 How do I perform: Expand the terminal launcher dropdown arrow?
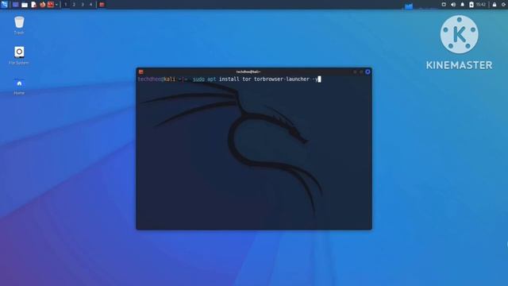(56, 5)
